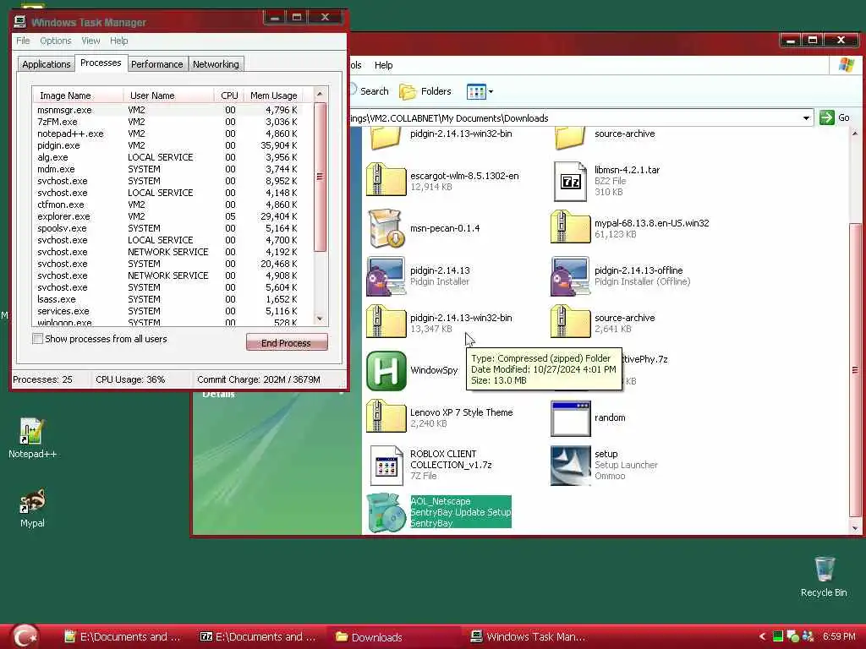Sort processes by CPU column header

click(229, 95)
